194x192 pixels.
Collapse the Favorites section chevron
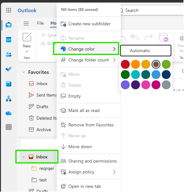tap(24, 72)
